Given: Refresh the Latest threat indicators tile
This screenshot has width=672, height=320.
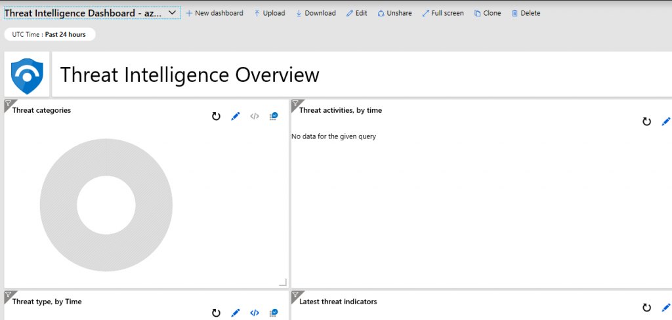Looking at the screenshot, I should [x=646, y=308].
